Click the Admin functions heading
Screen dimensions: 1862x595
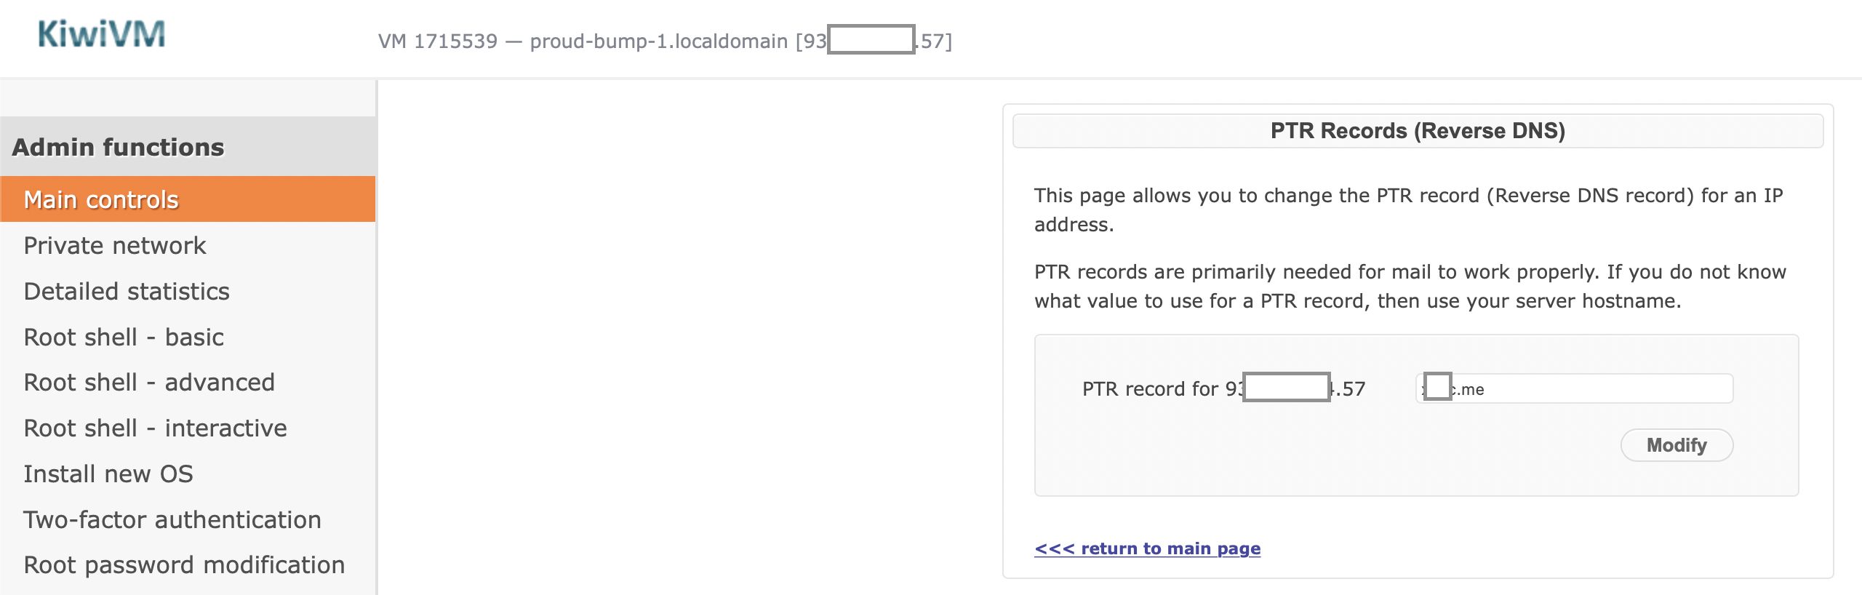[x=119, y=147]
